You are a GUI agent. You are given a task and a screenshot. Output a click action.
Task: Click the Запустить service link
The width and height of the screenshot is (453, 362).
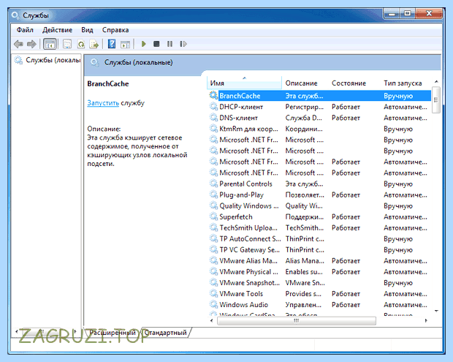pos(103,103)
